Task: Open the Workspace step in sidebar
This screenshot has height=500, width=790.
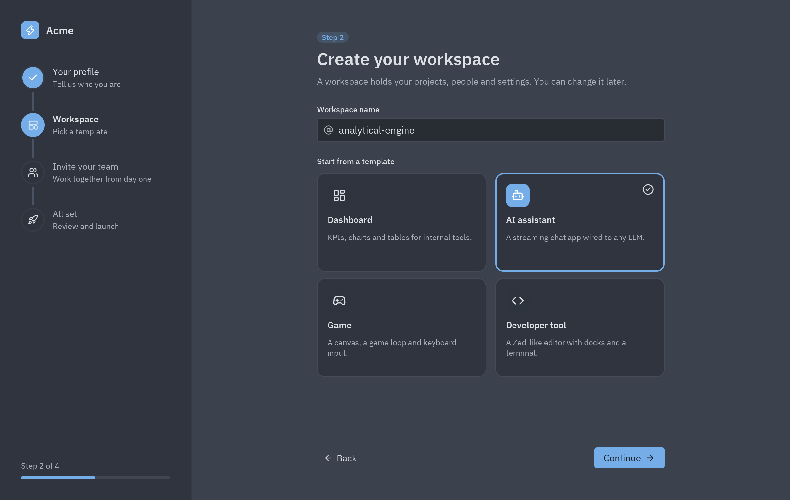Action: click(x=95, y=125)
